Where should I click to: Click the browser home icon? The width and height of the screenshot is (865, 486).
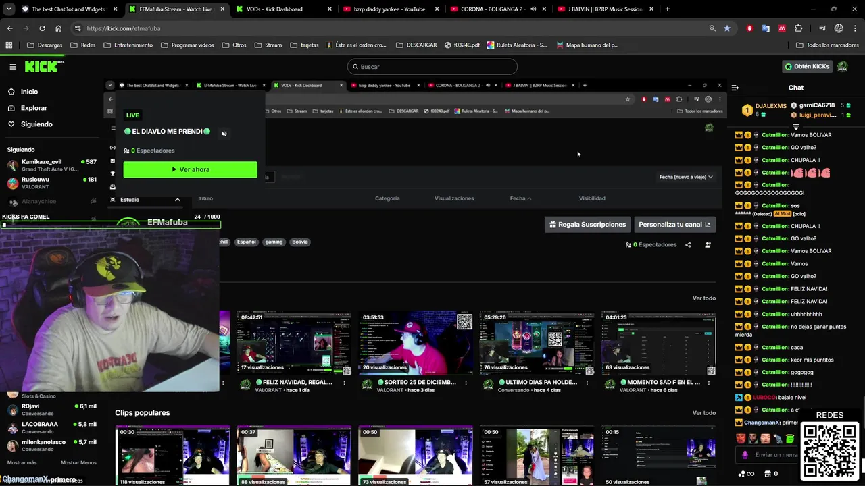tap(58, 28)
